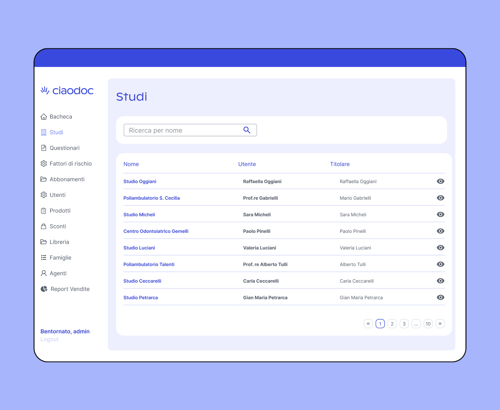Image resolution: width=500 pixels, height=410 pixels.
Task: Jump to page 10 in pagination
Action: [428, 324]
